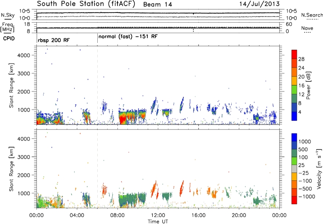The image size is (323, 224).
Task: Click the 'Slant Range [km]' label of velocity panel
Action: 11,169
